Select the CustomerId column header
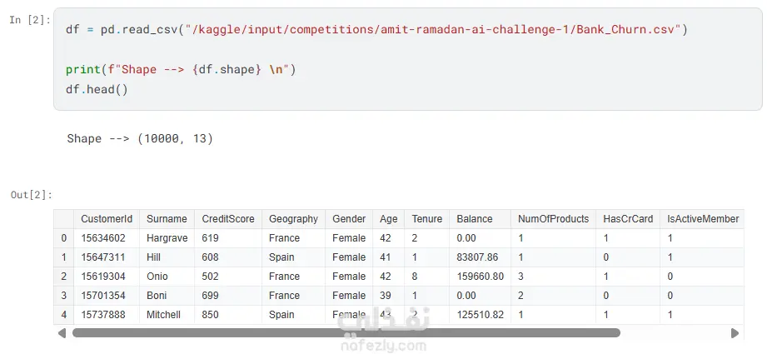The height and width of the screenshot is (354, 767). (x=107, y=219)
